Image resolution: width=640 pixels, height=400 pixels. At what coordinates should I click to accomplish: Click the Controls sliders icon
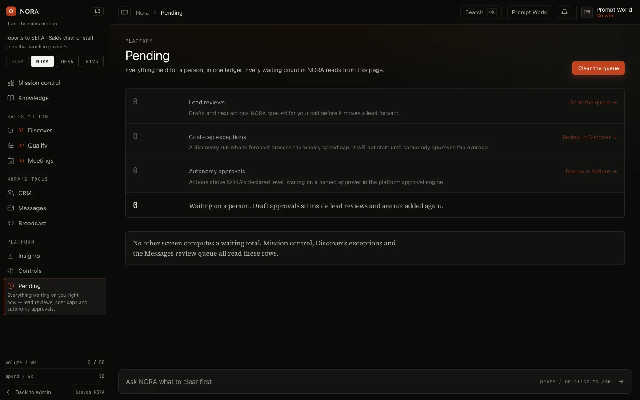[11, 271]
